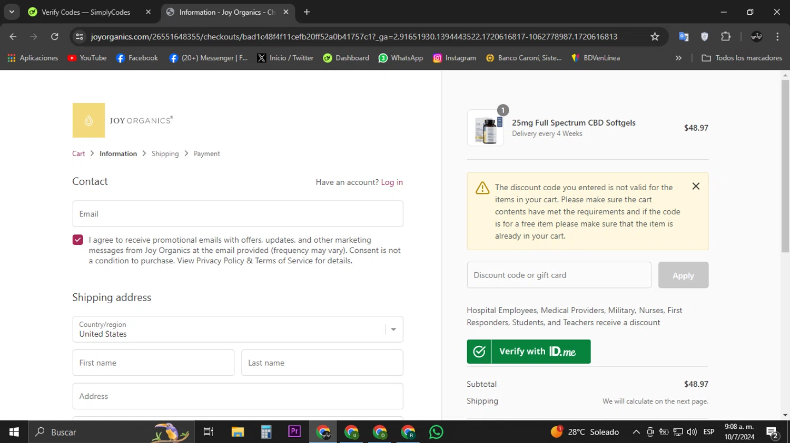Click the Joy Organics logo
Image resolution: width=790 pixels, height=443 pixels.
[x=123, y=120]
